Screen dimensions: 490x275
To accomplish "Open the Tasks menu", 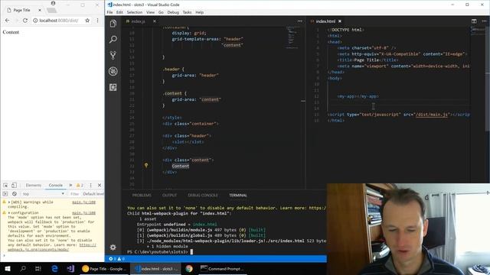I will pos(187,12).
